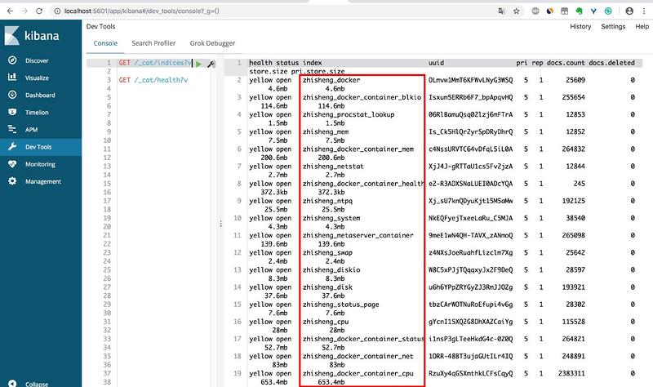
Task: Select the Dev Tools wrench icon
Action: pos(12,147)
